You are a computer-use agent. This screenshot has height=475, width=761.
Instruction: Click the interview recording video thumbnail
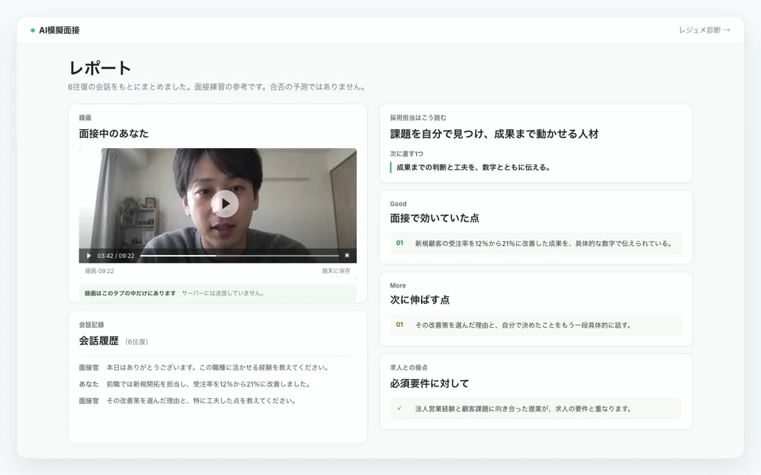click(x=218, y=206)
